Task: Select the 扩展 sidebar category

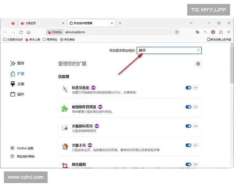Action: point(17,74)
